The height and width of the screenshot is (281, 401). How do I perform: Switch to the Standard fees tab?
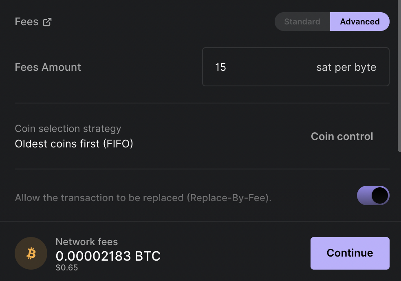click(302, 22)
